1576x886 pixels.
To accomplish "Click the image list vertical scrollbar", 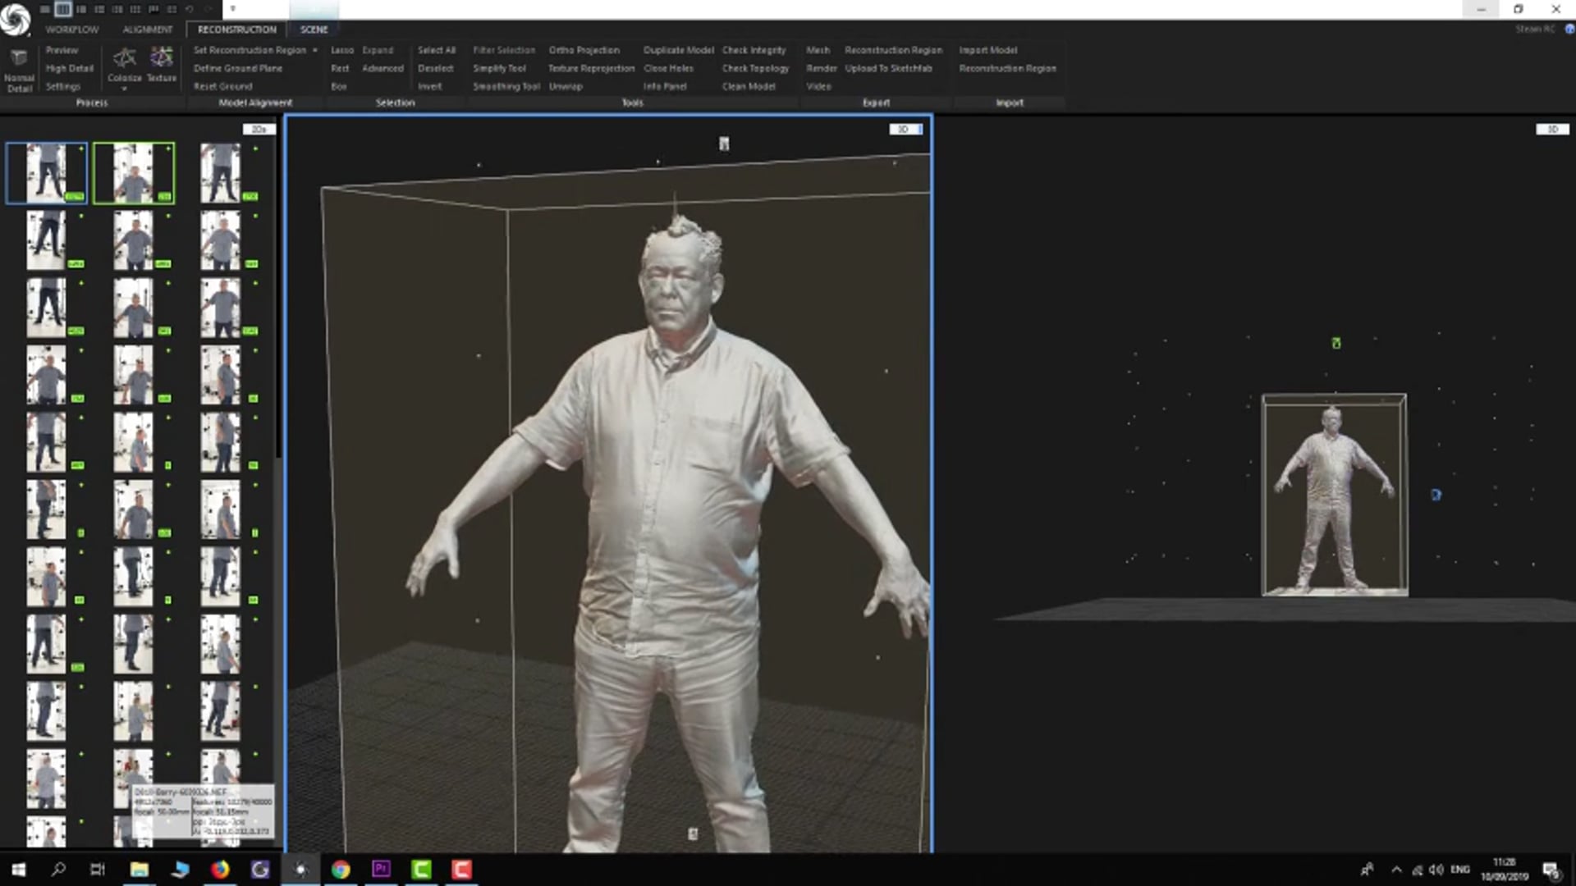I will (278, 295).
